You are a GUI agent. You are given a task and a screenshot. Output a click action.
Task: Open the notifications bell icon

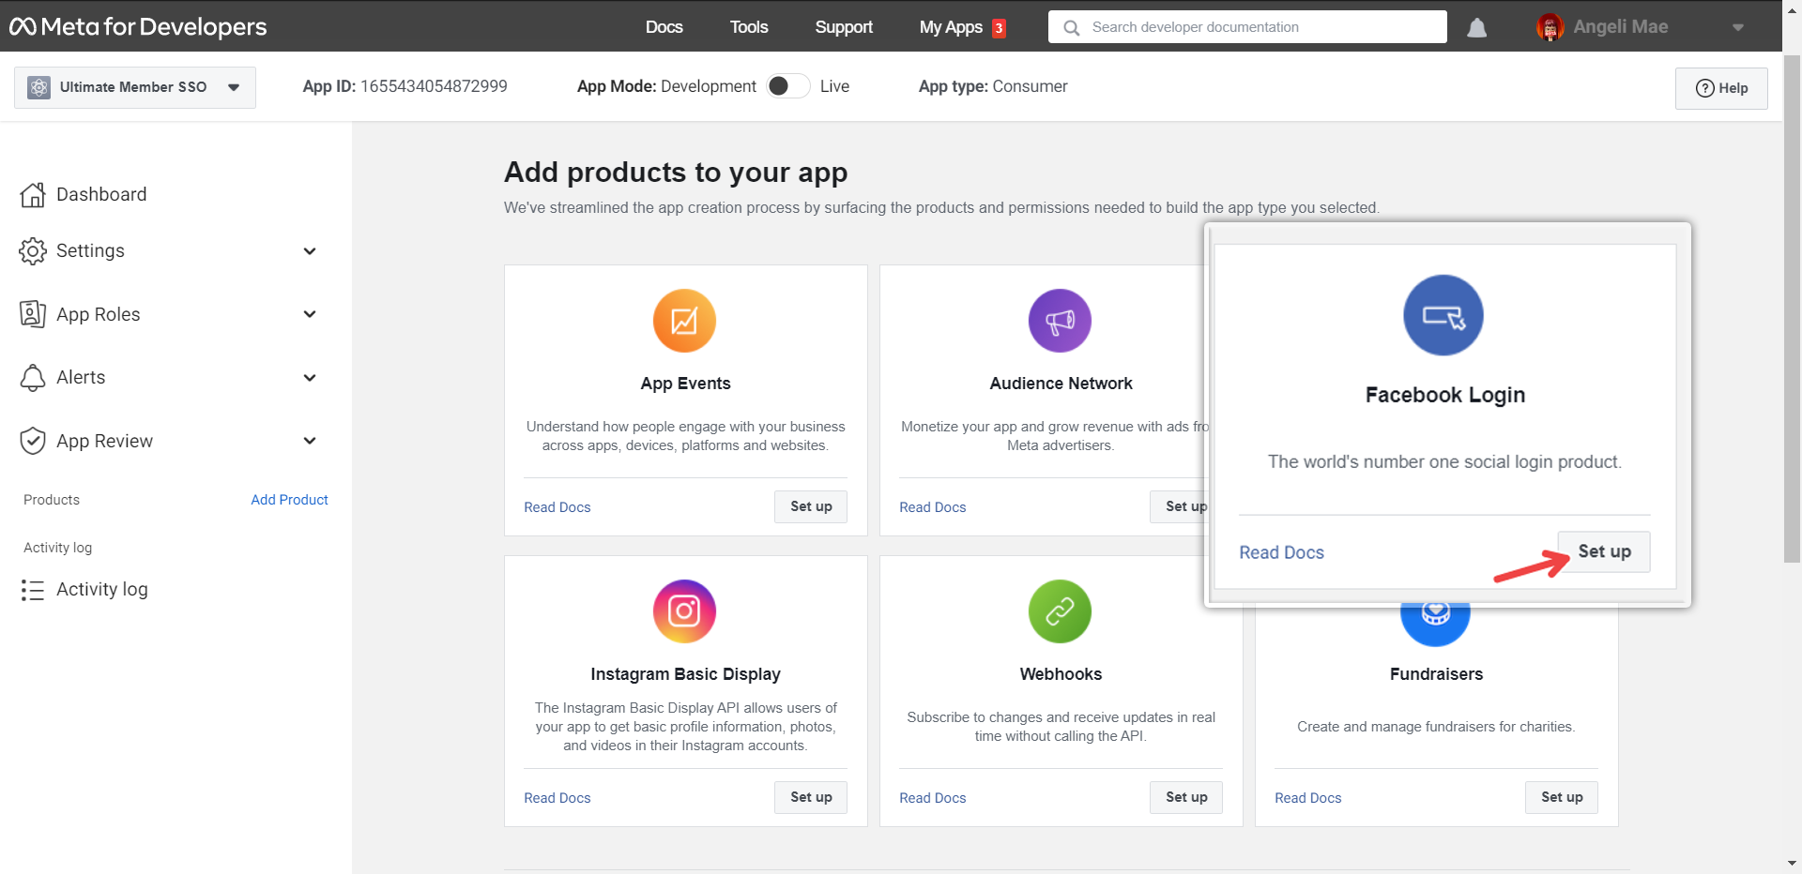tap(1476, 27)
